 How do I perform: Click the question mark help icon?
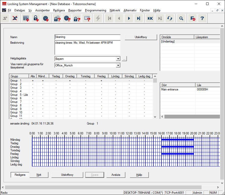[x=202, y=18]
